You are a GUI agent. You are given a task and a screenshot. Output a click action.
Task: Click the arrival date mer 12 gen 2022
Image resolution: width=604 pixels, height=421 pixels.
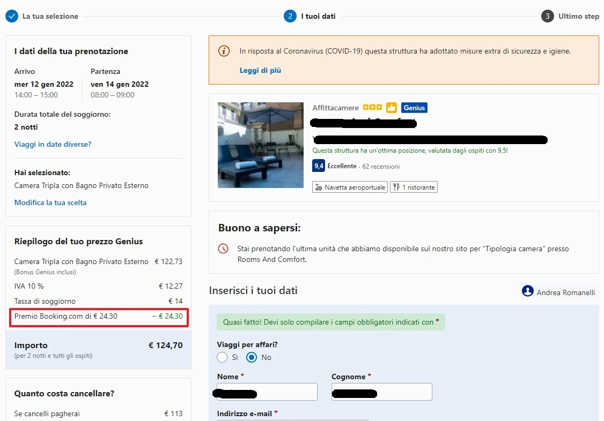point(44,84)
